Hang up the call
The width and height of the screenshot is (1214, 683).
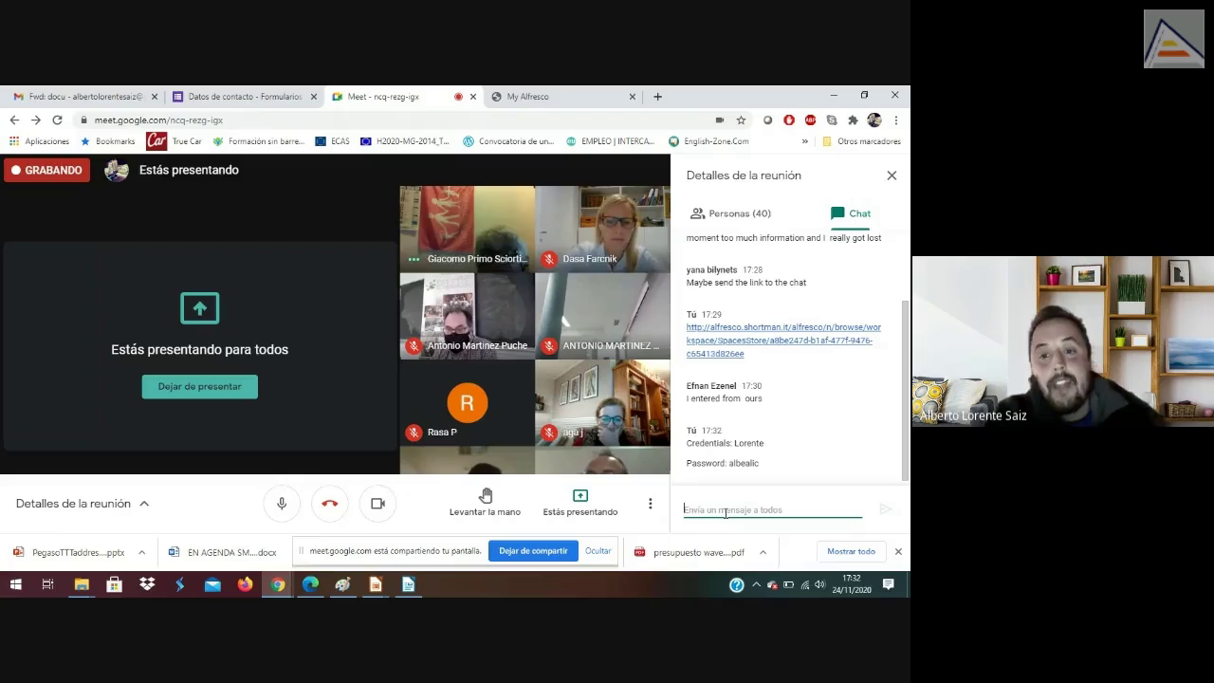(x=330, y=504)
